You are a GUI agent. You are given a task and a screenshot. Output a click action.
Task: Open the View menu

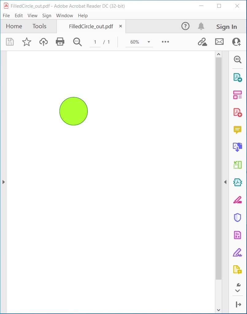(32, 15)
